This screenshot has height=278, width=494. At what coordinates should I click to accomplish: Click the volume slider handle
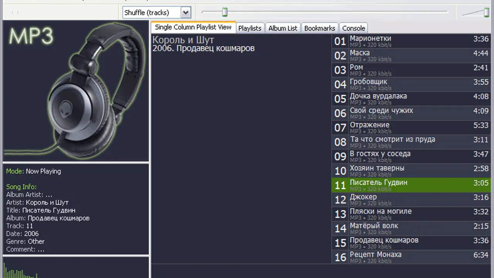tap(486, 12)
